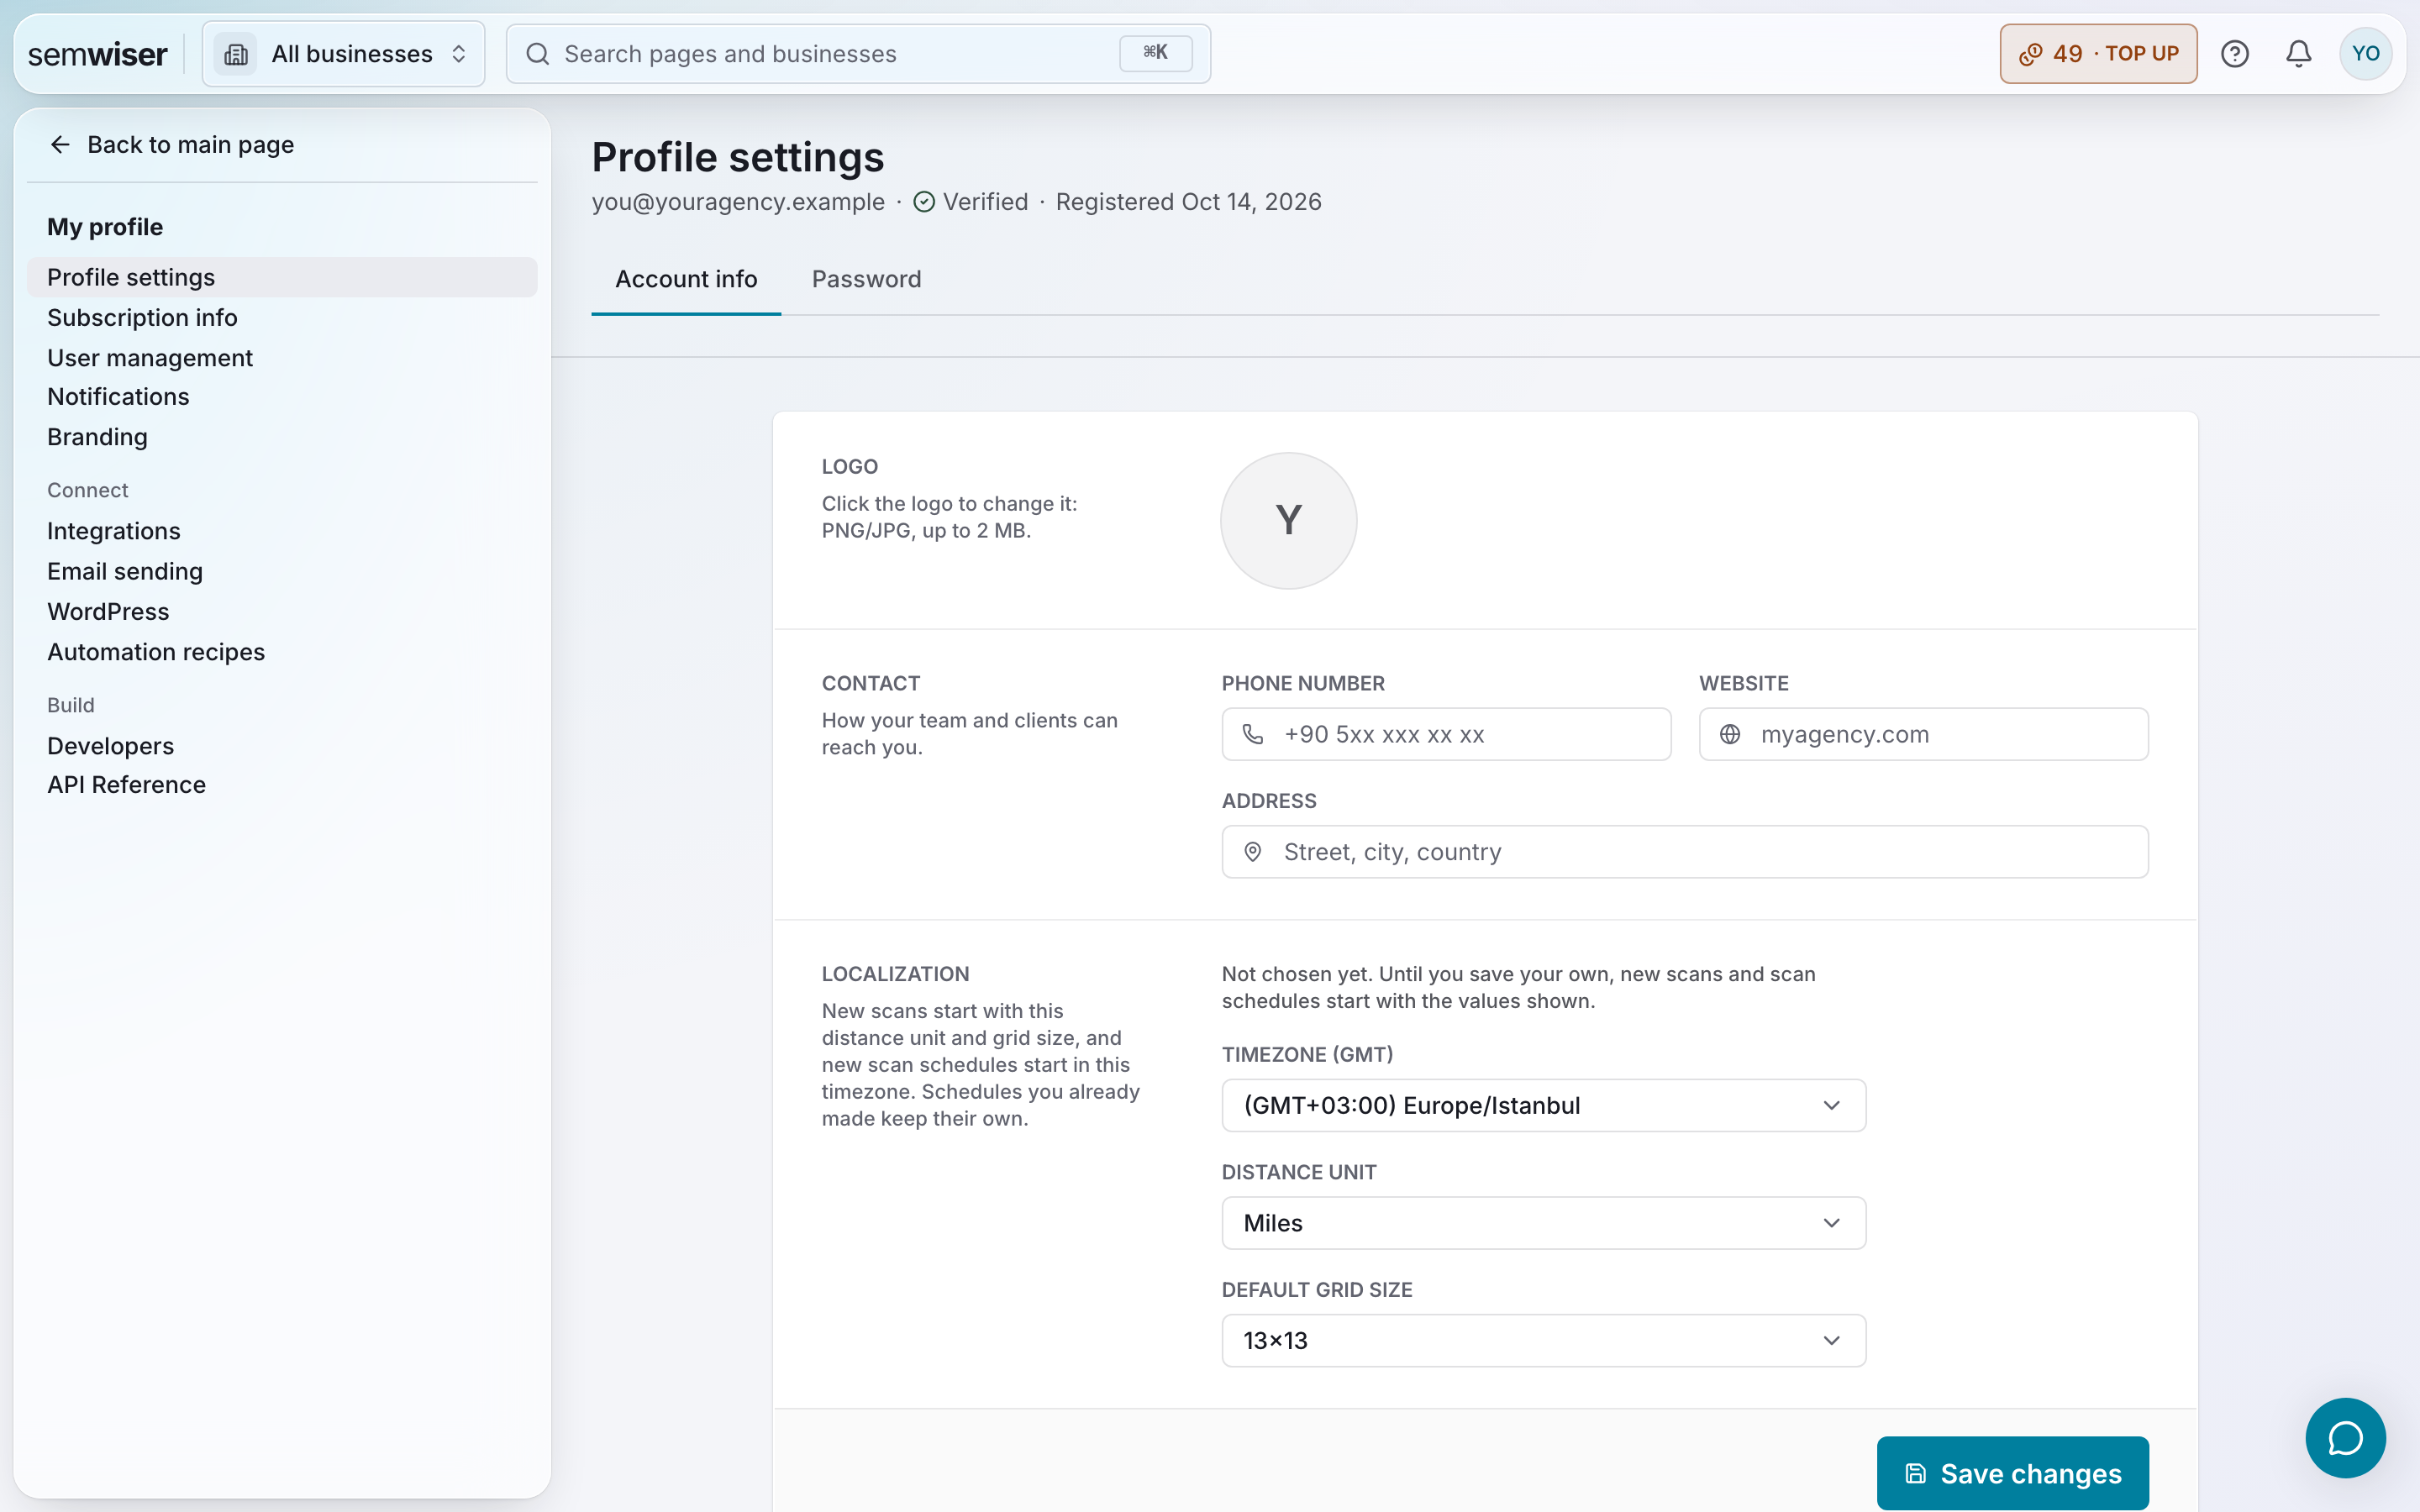Click the search magnifier icon
2420x1512 pixels.
click(x=538, y=54)
